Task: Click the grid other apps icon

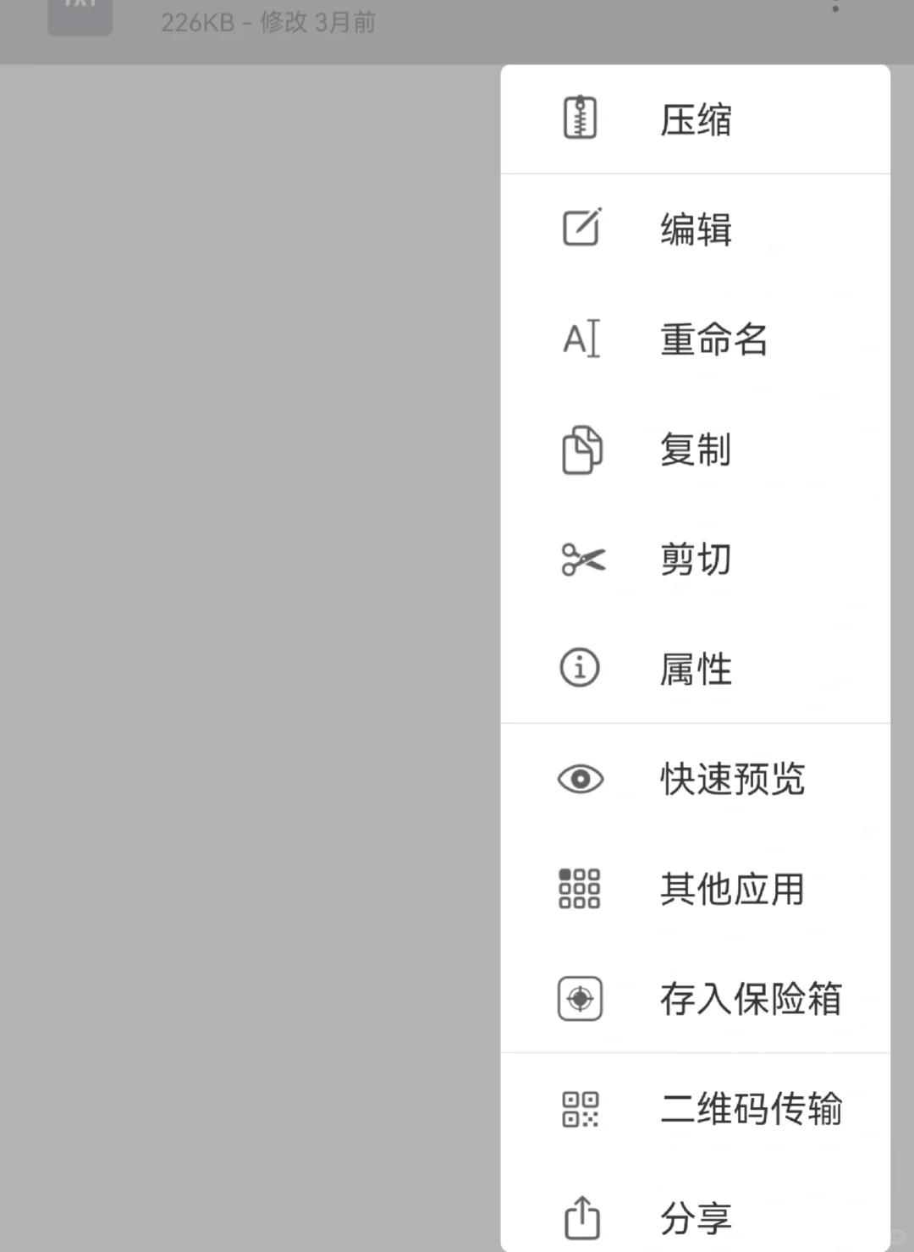Action: (x=580, y=889)
